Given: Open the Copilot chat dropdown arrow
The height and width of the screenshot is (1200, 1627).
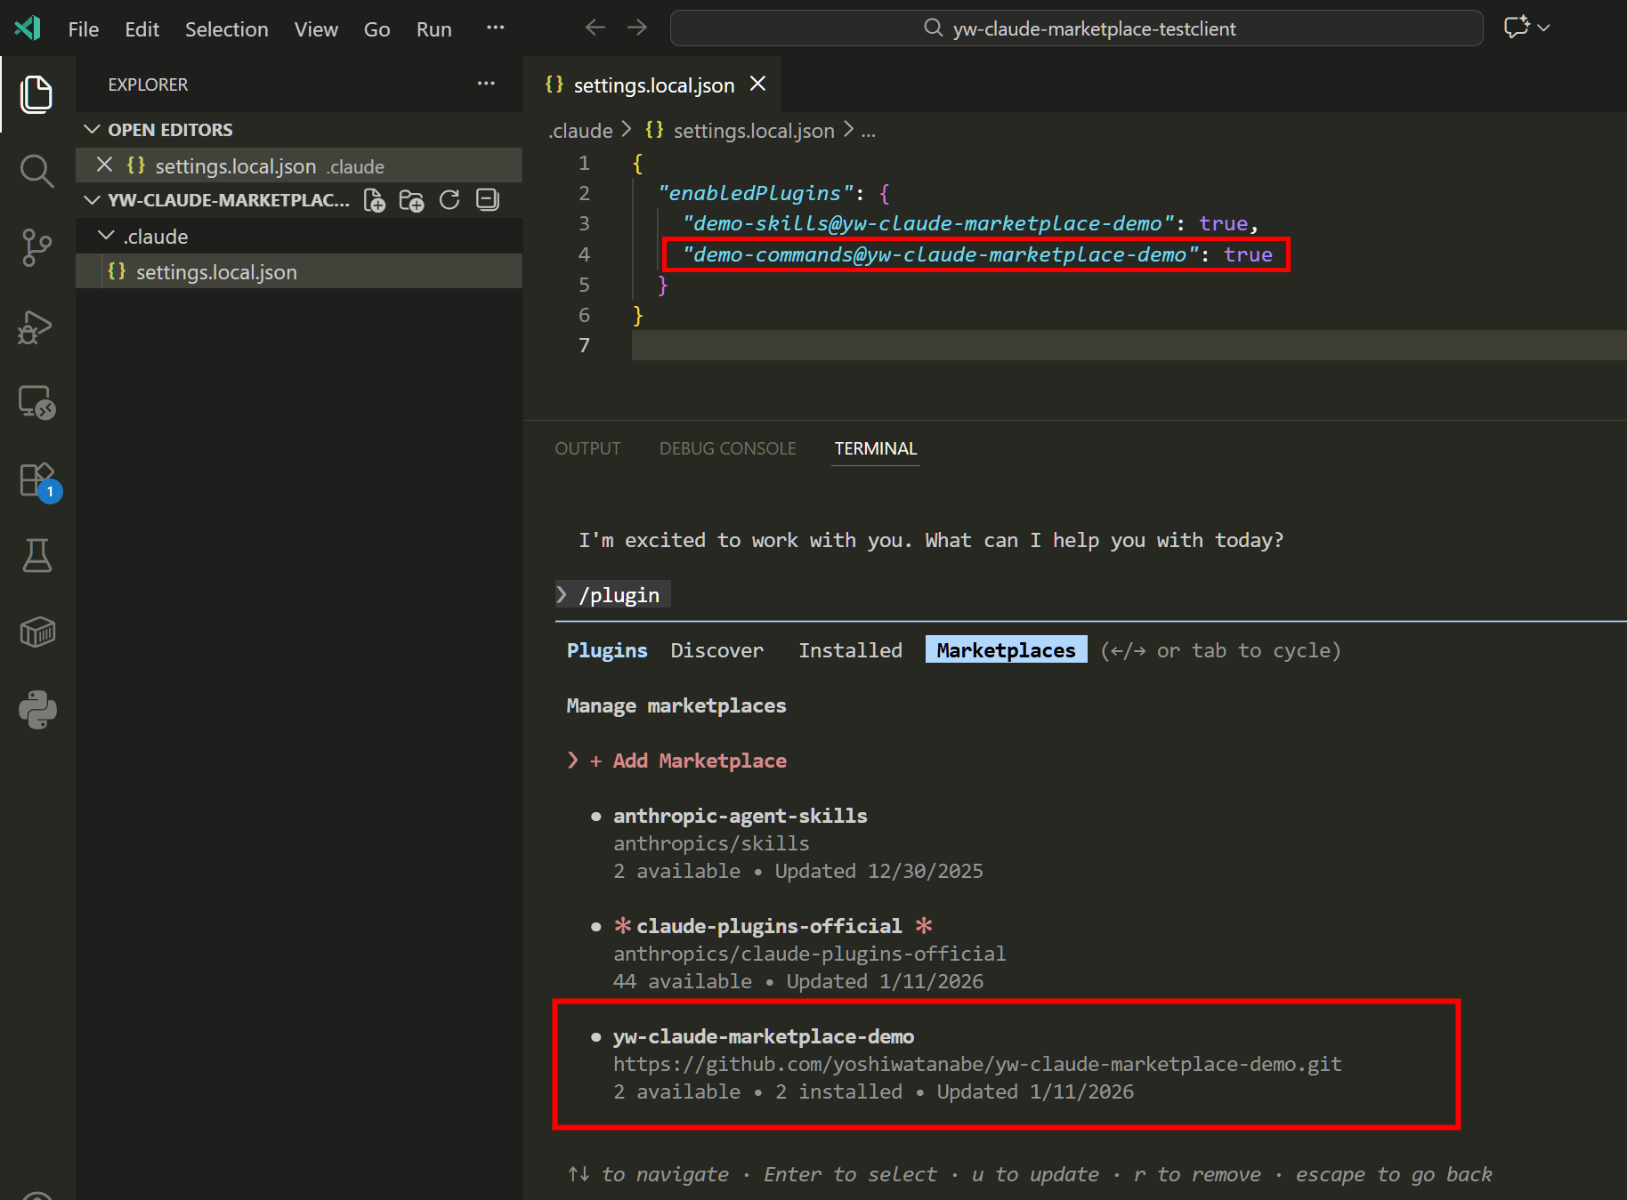Looking at the screenshot, I should click(1544, 28).
